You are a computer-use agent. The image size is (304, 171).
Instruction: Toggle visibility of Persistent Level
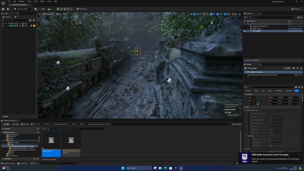pos(3,23)
